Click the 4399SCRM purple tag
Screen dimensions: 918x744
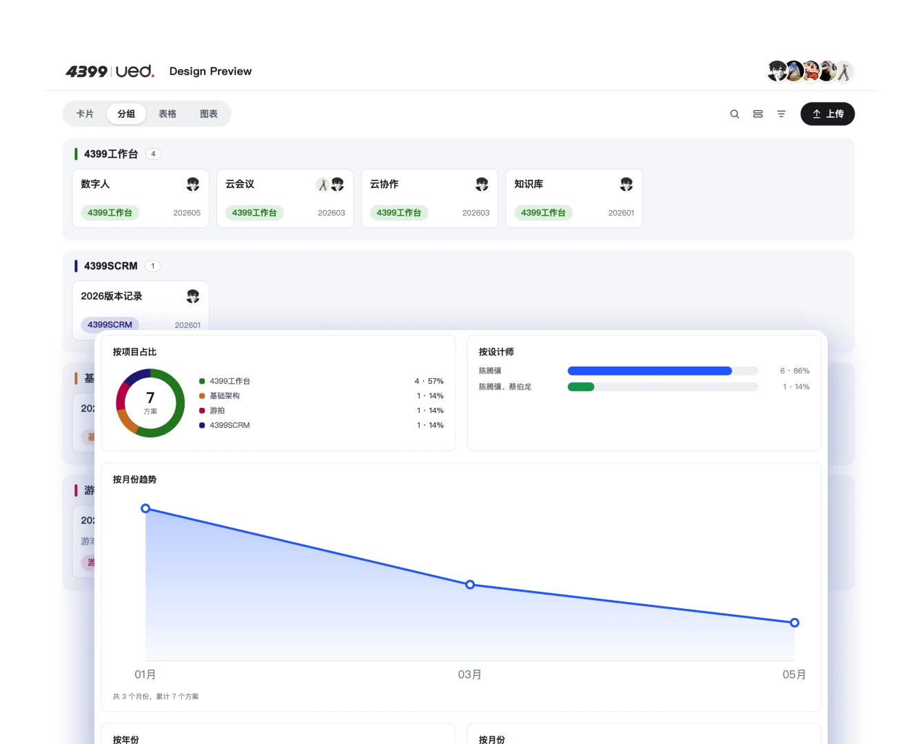click(x=110, y=324)
